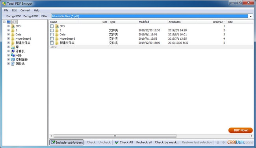Image resolution: width=256 pixels, height=148 pixels.
Task: Click the scrollbar right arrow
Action: pos(251,136)
